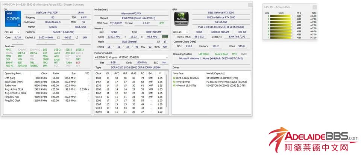This screenshot has width=361, height=155.
Task: Click the Intel Core i7 logo
Action: click(13, 19)
